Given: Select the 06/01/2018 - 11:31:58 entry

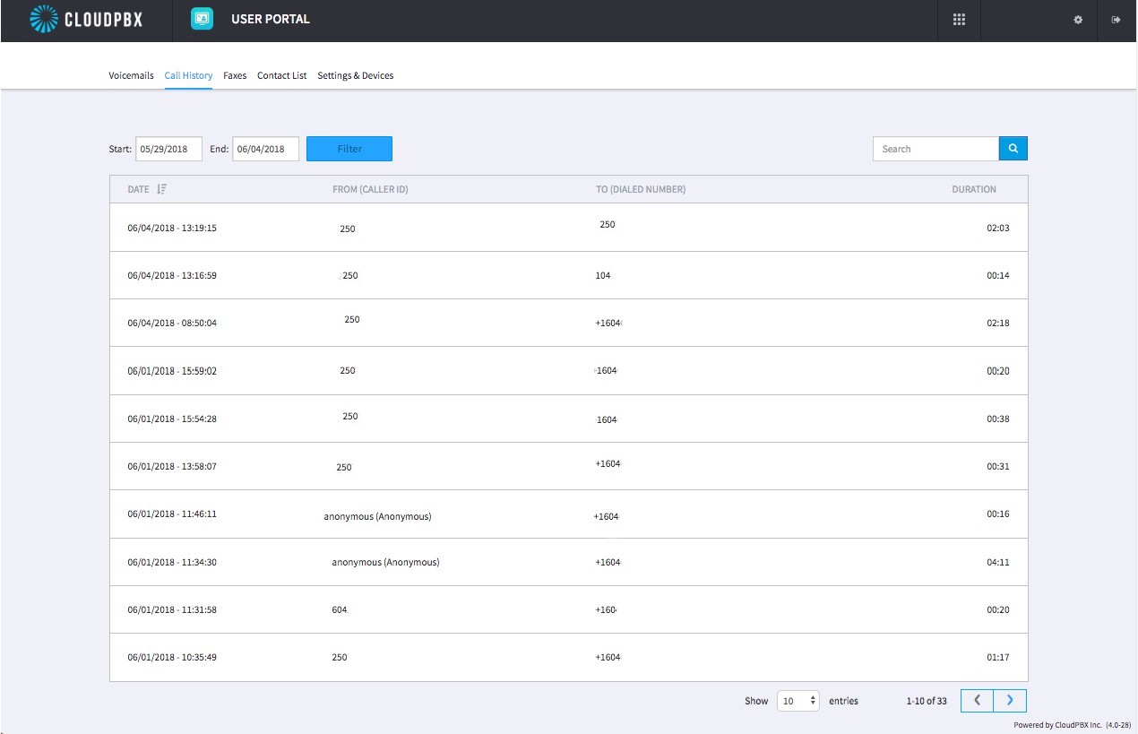Looking at the screenshot, I should [x=568, y=609].
